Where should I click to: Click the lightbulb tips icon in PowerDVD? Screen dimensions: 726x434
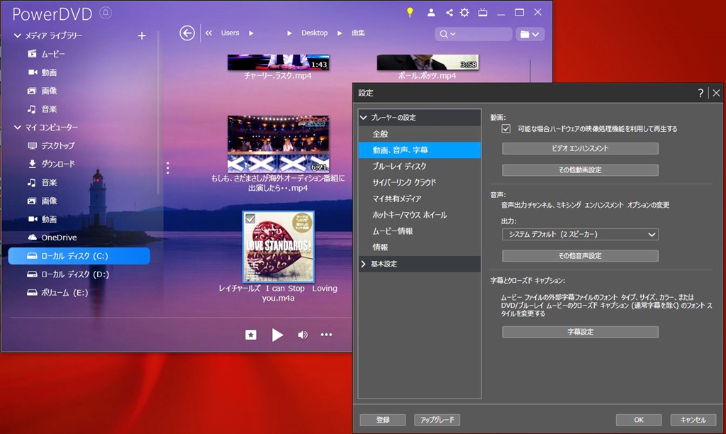[410, 13]
